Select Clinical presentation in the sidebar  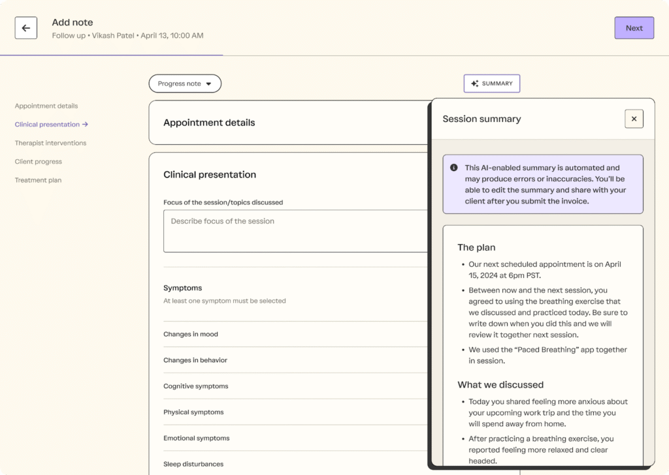point(47,124)
